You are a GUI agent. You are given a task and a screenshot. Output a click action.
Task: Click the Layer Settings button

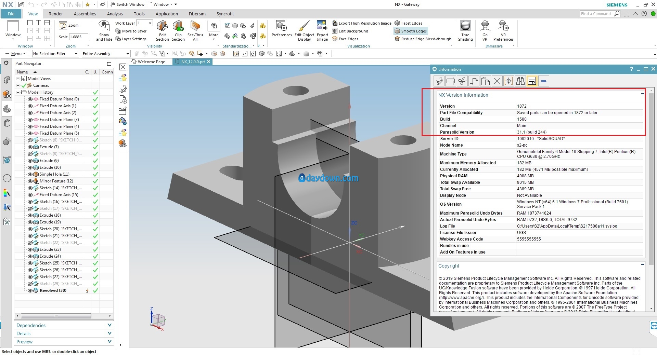coord(131,39)
